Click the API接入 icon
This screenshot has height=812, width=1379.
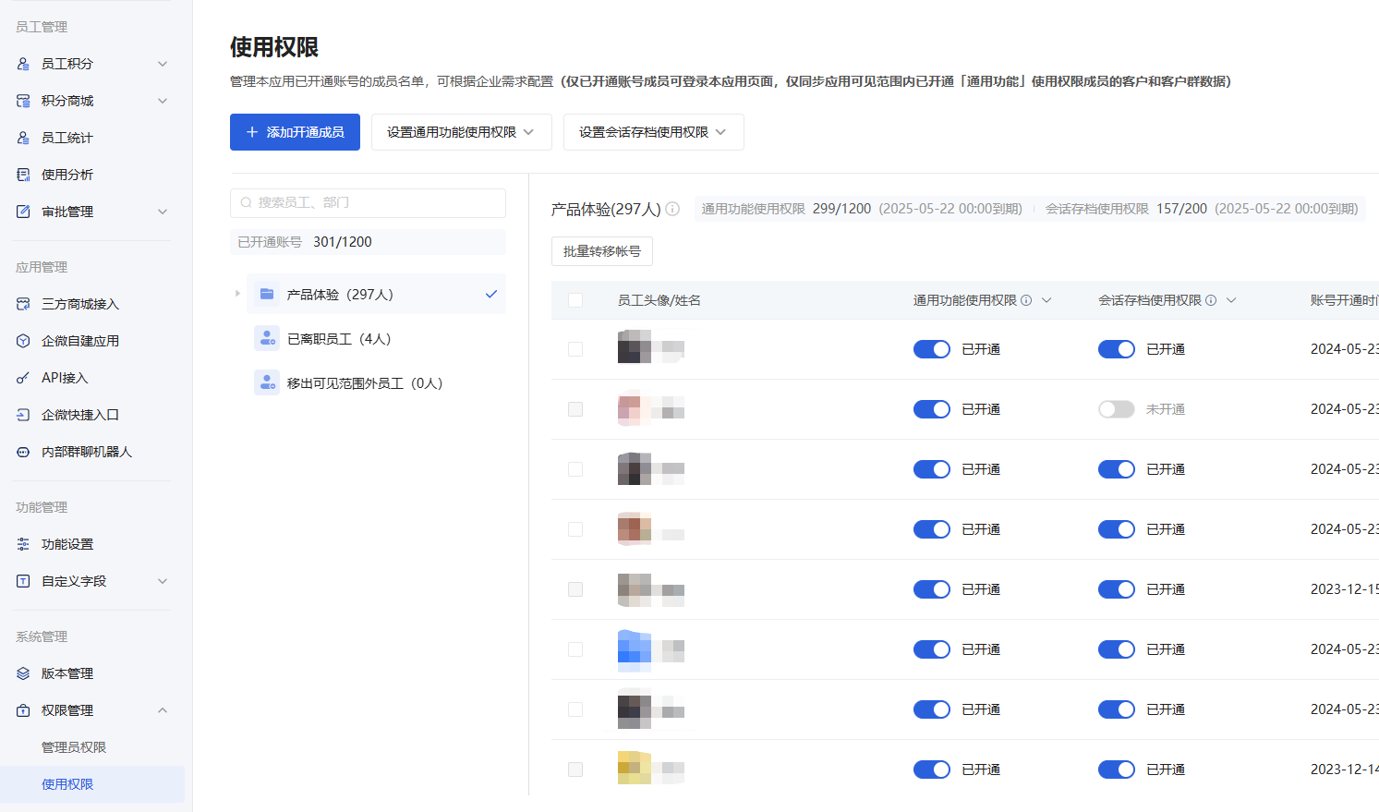point(23,378)
